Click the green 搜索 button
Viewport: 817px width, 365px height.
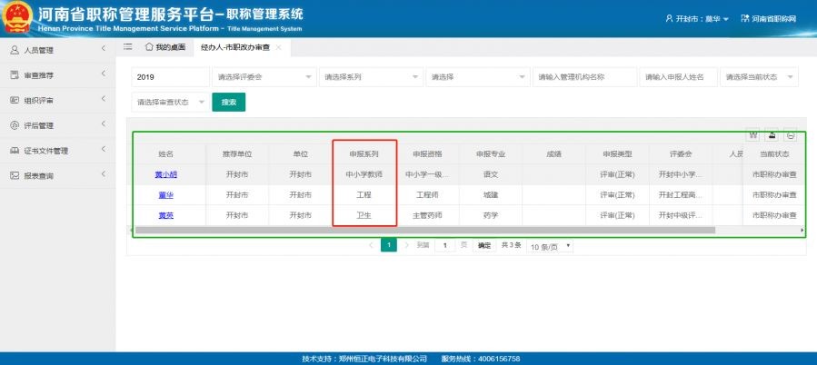[229, 102]
